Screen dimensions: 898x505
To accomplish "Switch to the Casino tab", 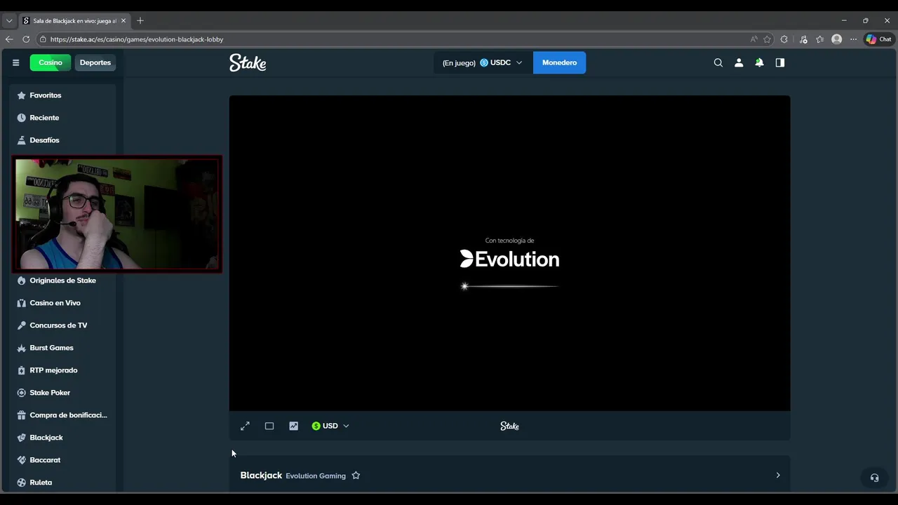I will [51, 62].
